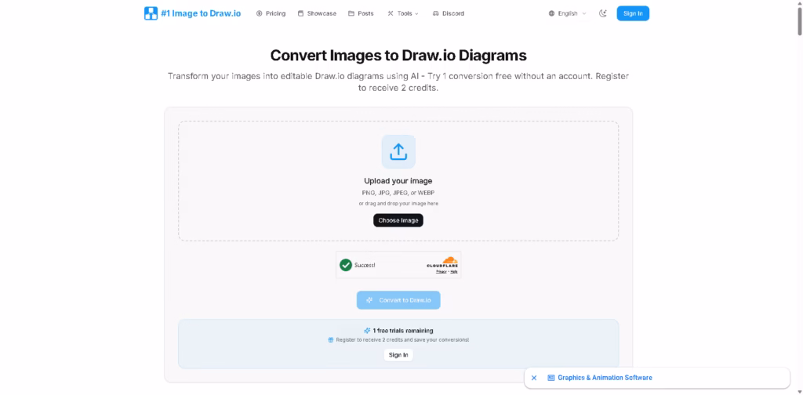Viewport: 803px width, 395px height.
Task: Go to the Showcase page
Action: (x=317, y=13)
